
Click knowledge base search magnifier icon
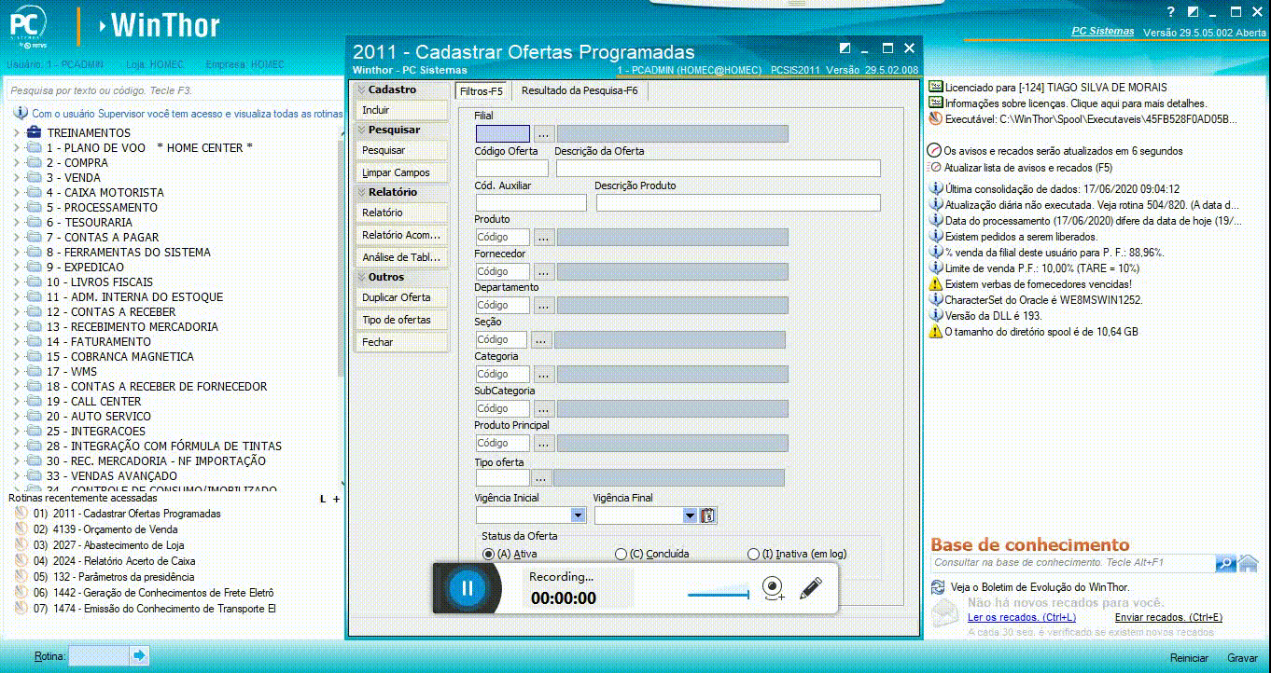(1225, 563)
